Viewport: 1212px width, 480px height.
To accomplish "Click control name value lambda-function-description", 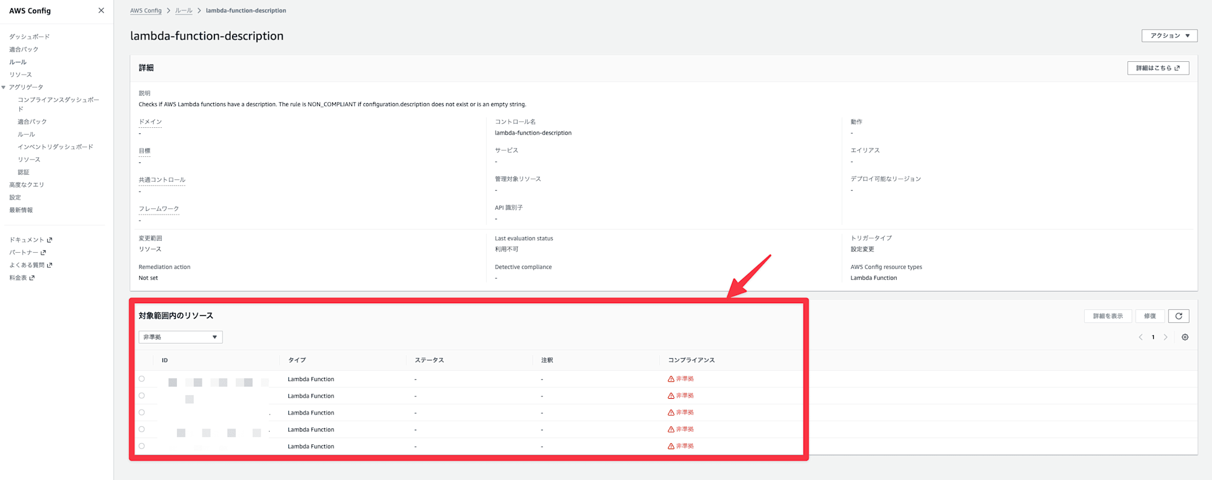I will pos(533,133).
